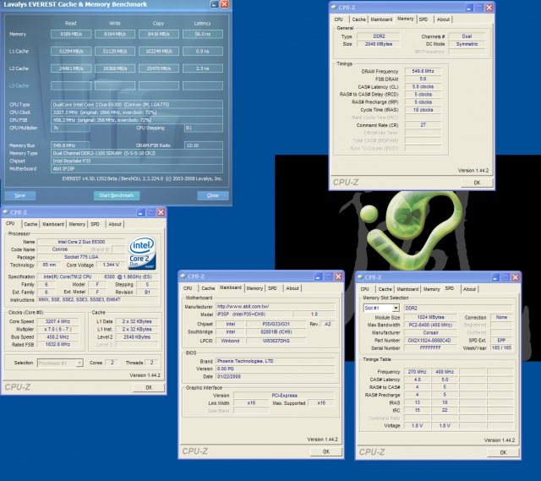Click the Part Number CM2X1024-8888C4D
Viewport: 541px width, 481px height.
[x=430, y=340]
